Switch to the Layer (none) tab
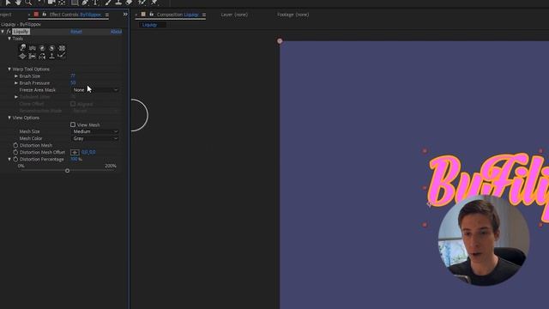The height and width of the screenshot is (309, 549). tap(234, 15)
